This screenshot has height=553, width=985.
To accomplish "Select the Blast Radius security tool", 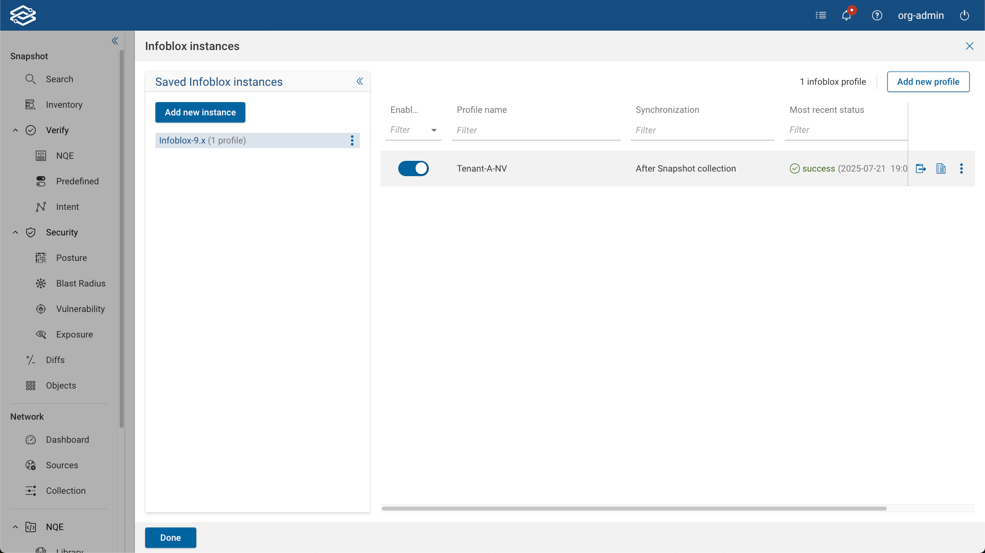I will [x=80, y=283].
